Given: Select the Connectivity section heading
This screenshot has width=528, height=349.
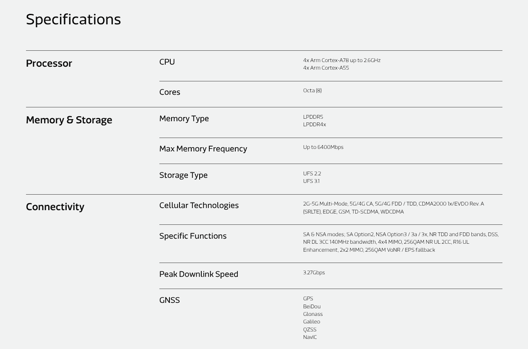Looking at the screenshot, I should (x=55, y=207).
